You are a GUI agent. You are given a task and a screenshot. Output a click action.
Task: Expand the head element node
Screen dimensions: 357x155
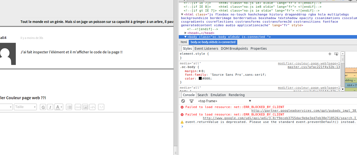click(186, 33)
